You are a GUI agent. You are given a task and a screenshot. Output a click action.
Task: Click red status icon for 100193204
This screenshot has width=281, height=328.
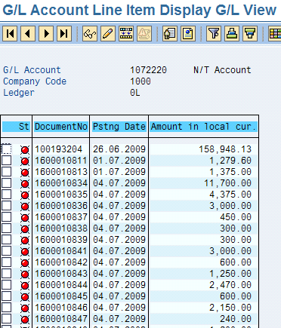point(25,150)
